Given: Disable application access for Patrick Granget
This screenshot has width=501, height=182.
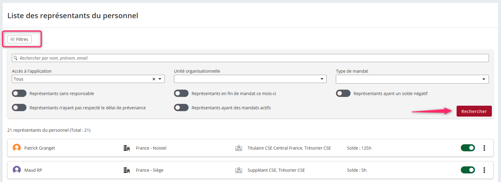Looking at the screenshot, I should click(x=468, y=148).
